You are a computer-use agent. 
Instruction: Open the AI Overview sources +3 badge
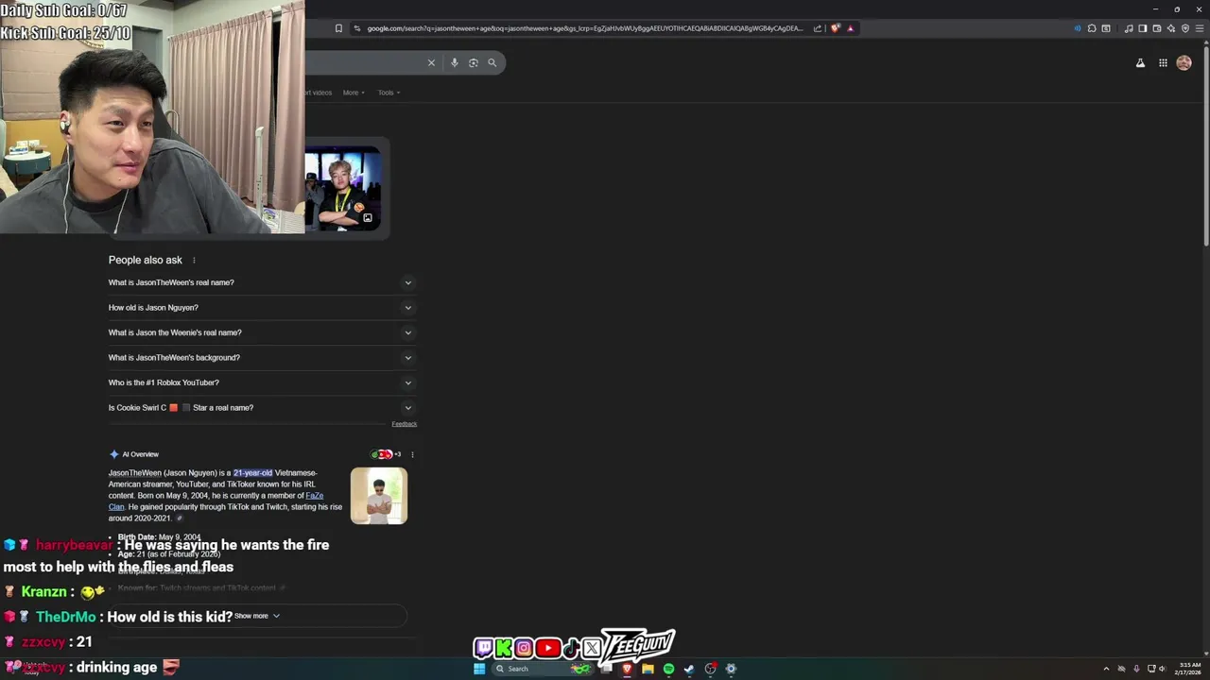pos(387,454)
